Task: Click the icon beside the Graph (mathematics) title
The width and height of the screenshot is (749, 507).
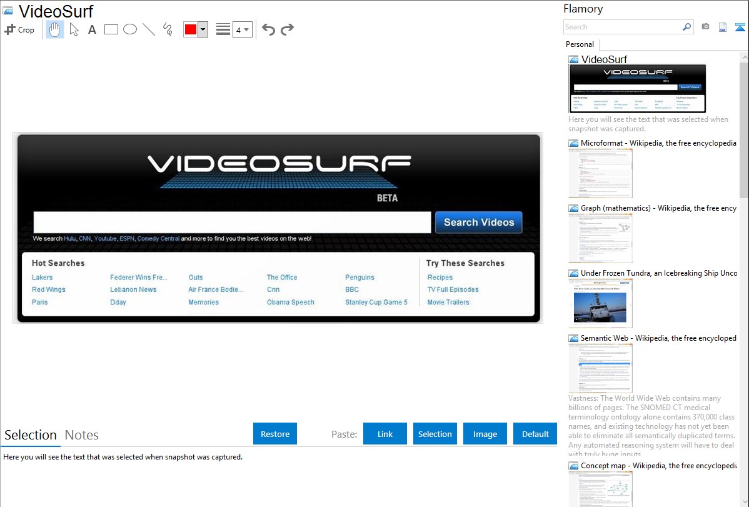Action: [573, 208]
